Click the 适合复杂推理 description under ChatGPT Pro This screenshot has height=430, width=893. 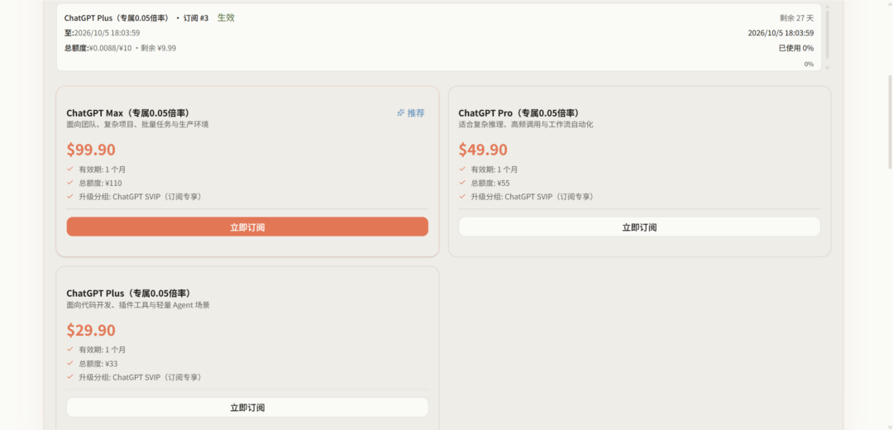click(526, 124)
